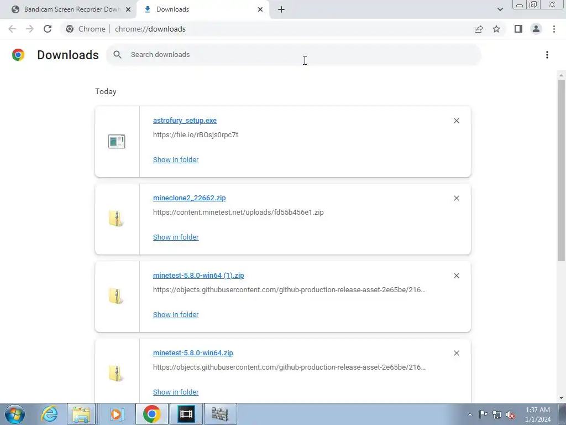Open Chrome's main three-dot menu
This screenshot has height=425, width=566.
(x=554, y=29)
